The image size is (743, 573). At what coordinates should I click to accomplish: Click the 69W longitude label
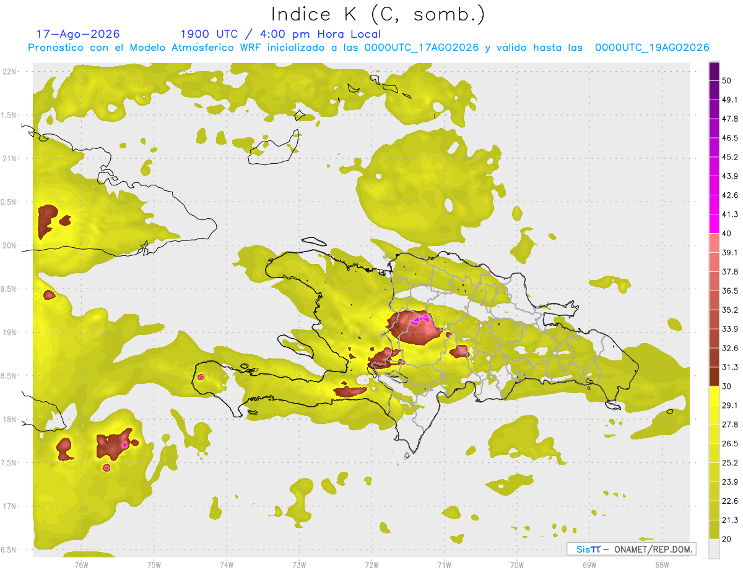click(x=589, y=564)
